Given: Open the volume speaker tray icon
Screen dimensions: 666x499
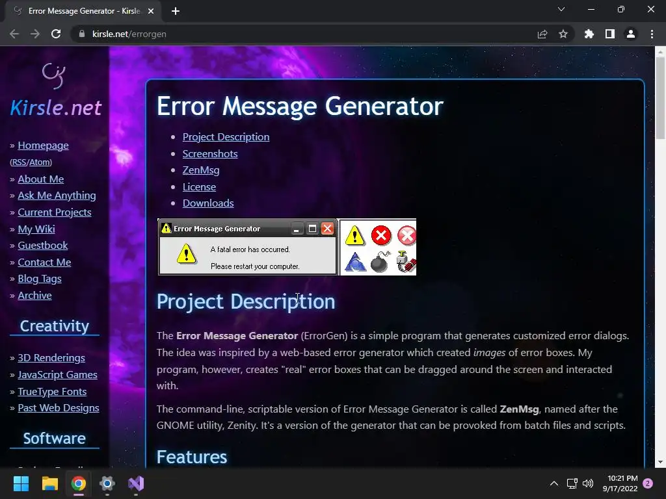Looking at the screenshot, I should 588,483.
